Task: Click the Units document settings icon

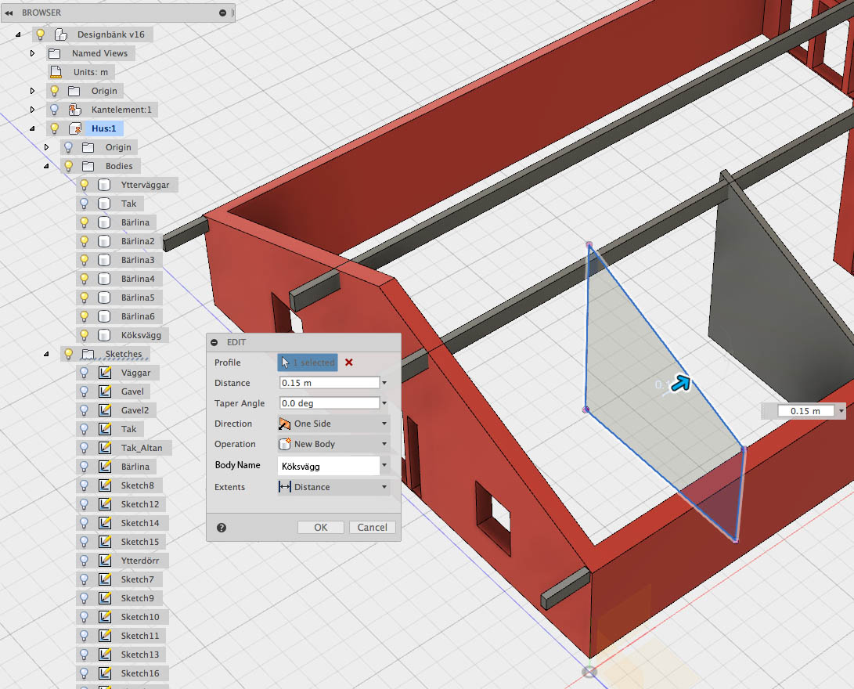Action: point(56,72)
